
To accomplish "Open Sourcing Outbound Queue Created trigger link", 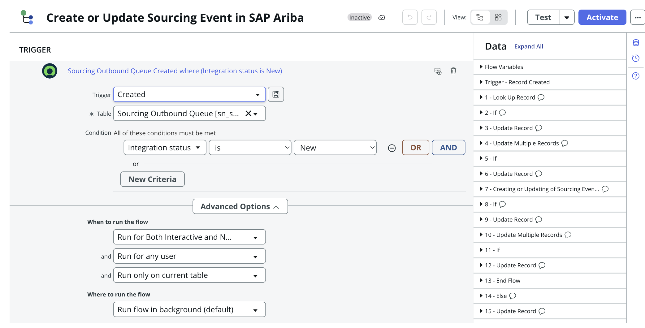I will (175, 71).
